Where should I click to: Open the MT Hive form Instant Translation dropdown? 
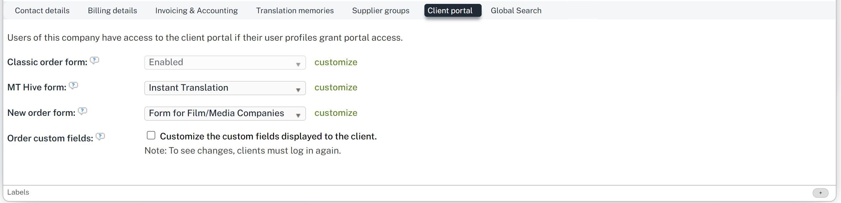[224, 88]
